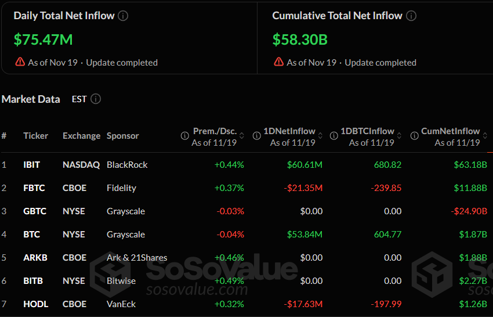Open the HODL ticker
The width and height of the screenshot is (493, 317).
[x=36, y=304]
